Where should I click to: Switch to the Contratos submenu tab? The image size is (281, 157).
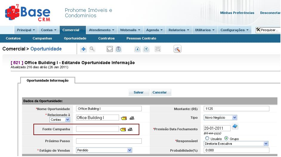click(x=106, y=38)
